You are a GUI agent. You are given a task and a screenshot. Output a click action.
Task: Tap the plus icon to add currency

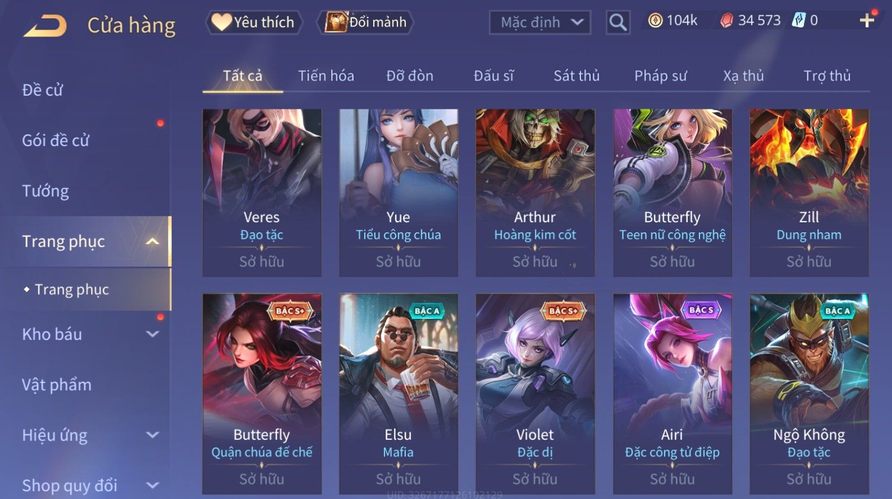867,21
